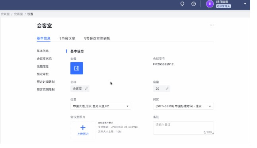
Task: Switch to 基本信息 tab
Action: pos(43,38)
